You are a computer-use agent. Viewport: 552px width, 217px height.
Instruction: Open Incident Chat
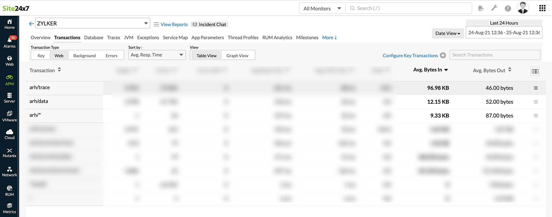pyautogui.click(x=209, y=25)
